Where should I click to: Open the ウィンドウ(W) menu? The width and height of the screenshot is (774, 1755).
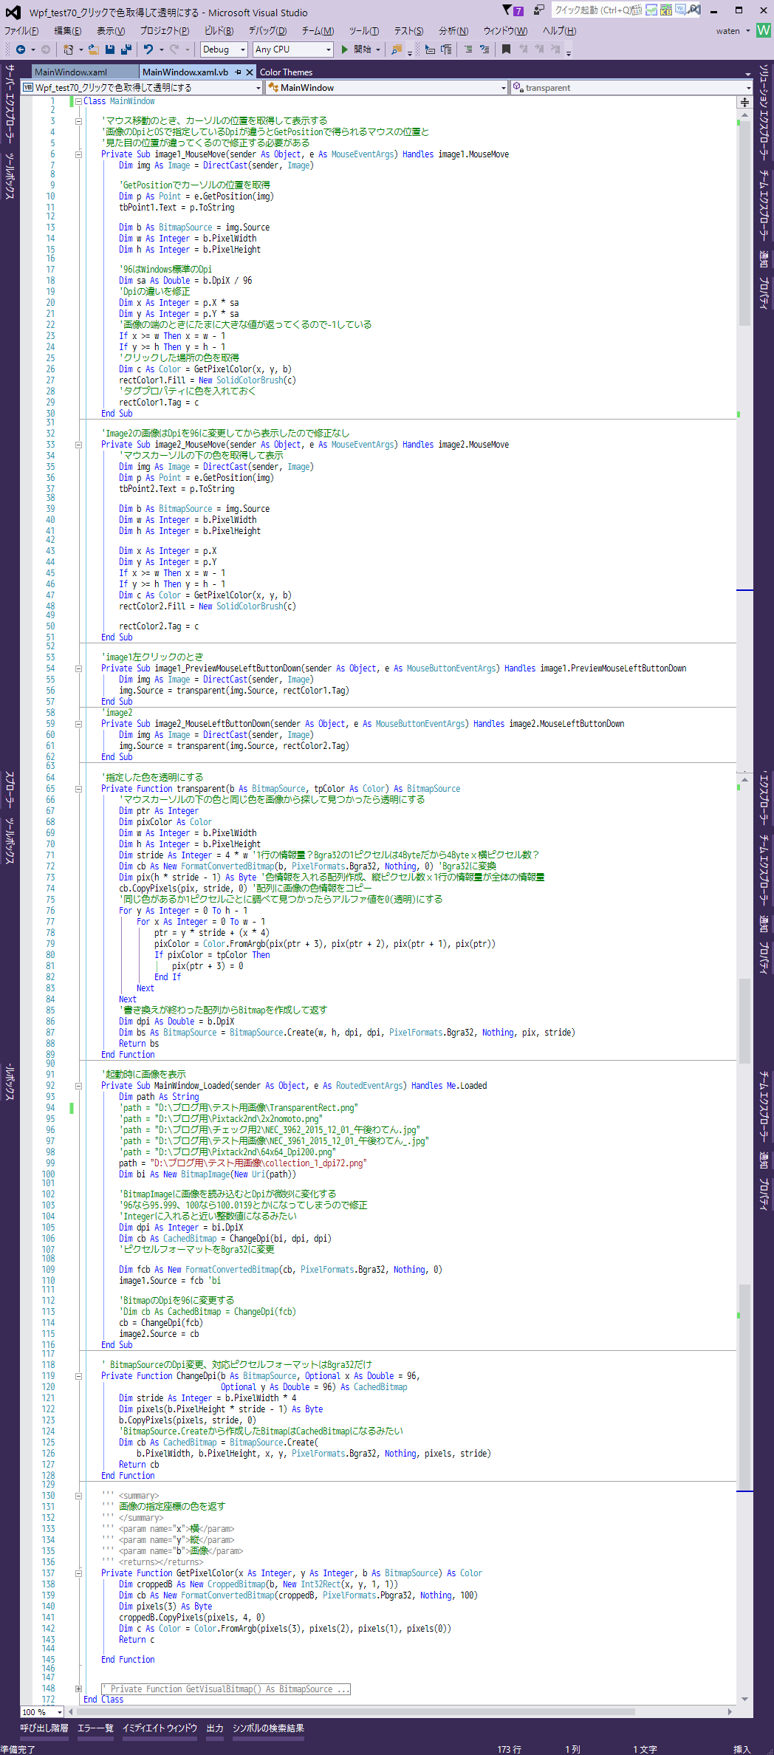coord(505,31)
